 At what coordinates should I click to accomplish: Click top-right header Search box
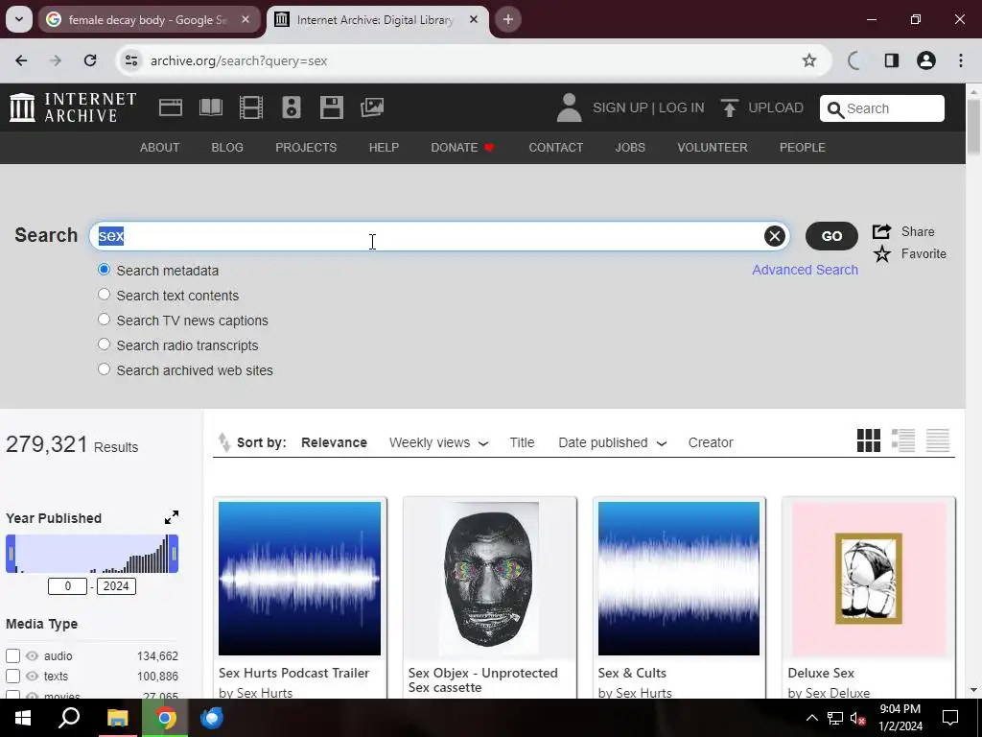[x=882, y=108]
